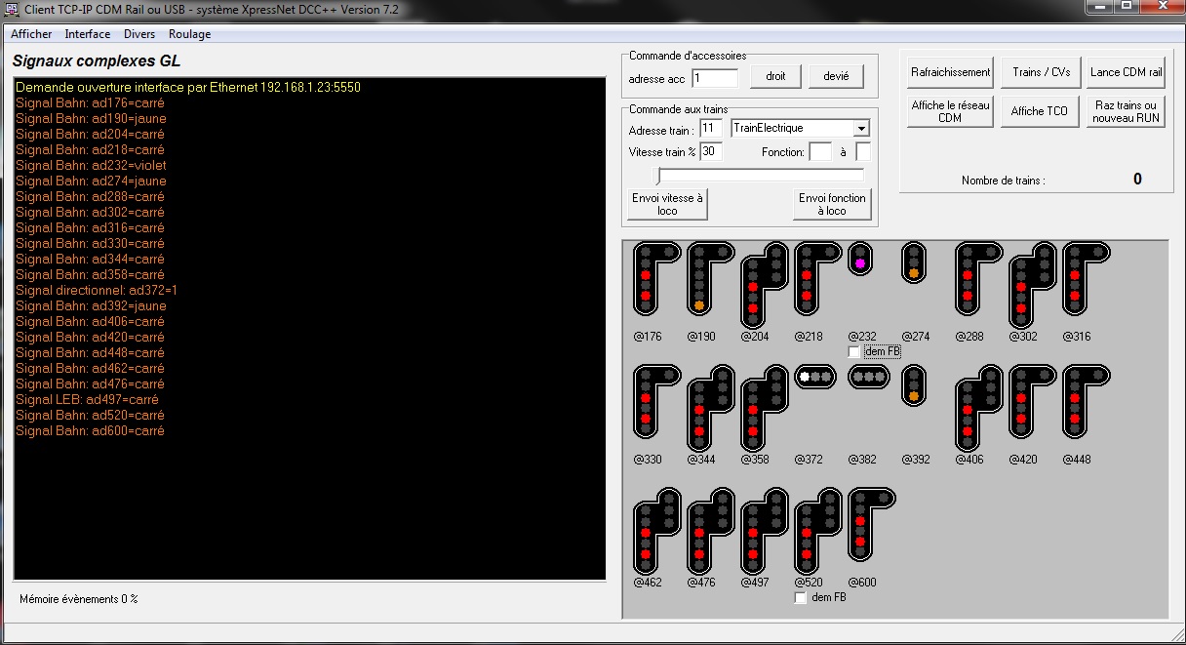This screenshot has height=645, width=1186.
Task: Click the signal icon labeled @600
Action: (x=869, y=525)
